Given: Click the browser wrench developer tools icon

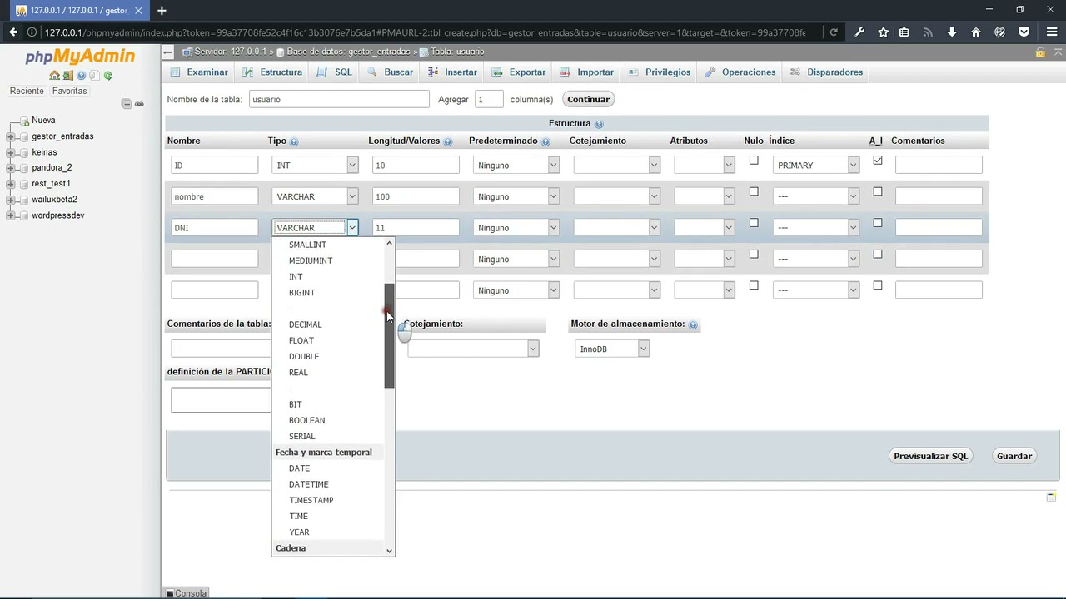Looking at the screenshot, I should (859, 32).
